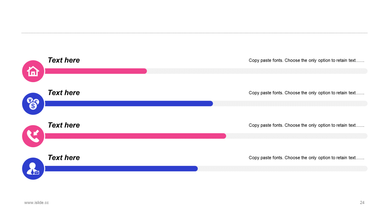Select "Text here" heading beside coins icon
This screenshot has height=219, width=389.
click(x=64, y=93)
